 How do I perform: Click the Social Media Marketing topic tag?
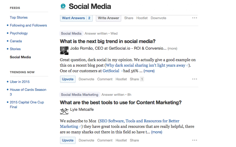(80, 95)
